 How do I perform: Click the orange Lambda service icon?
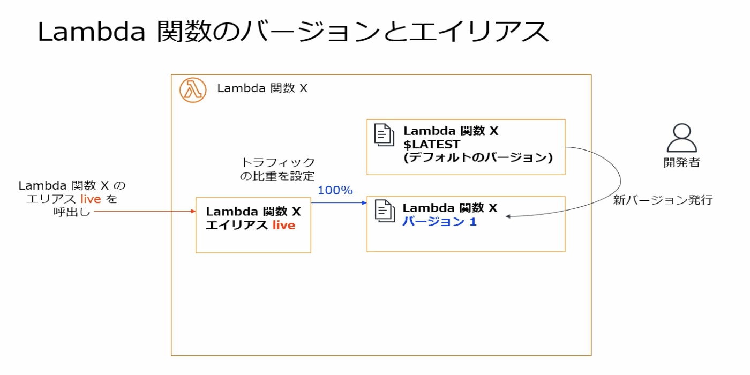click(x=193, y=89)
